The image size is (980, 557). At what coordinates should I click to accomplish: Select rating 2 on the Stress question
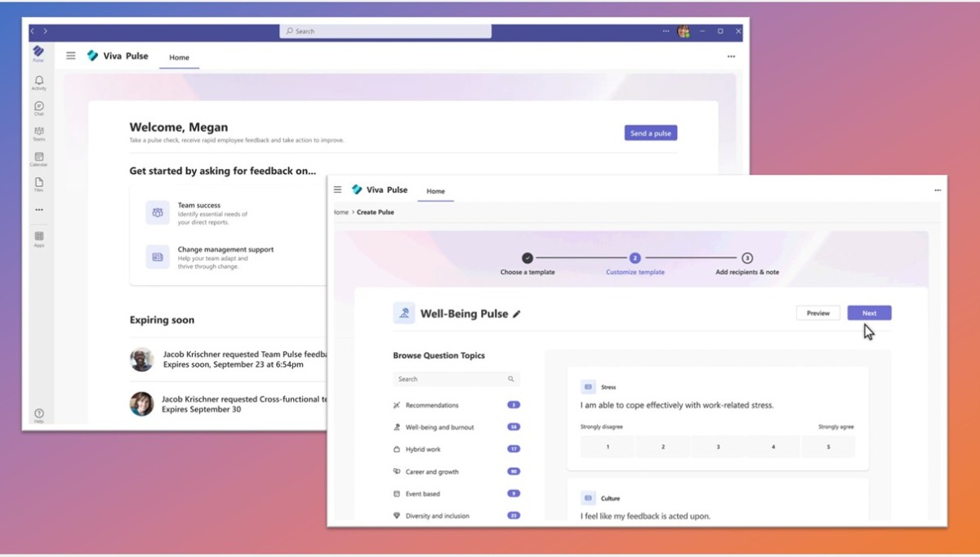[x=663, y=447]
